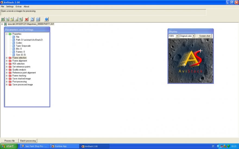Click the AviStack 2.00 taskbar item
Image resolution: width=239 pixels, height=149 pixels.
point(94,146)
